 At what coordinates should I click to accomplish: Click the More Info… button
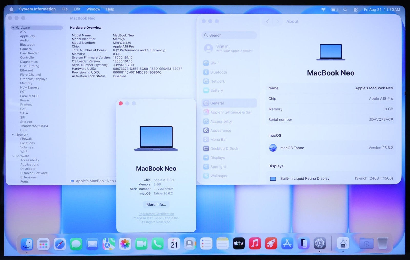[156, 205]
